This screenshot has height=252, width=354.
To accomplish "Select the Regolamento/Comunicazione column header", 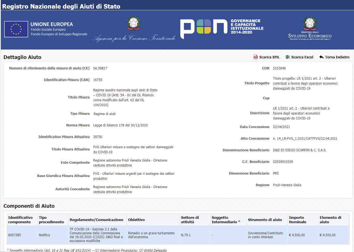I will (x=98, y=220).
